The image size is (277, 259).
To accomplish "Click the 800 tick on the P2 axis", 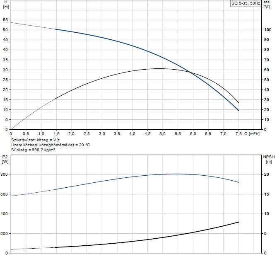I will pyautogui.click(x=5, y=174).
